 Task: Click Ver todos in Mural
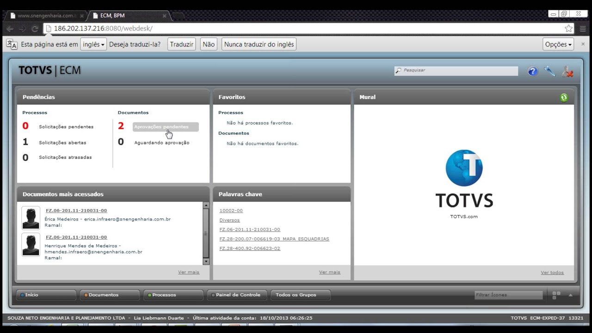(x=552, y=272)
